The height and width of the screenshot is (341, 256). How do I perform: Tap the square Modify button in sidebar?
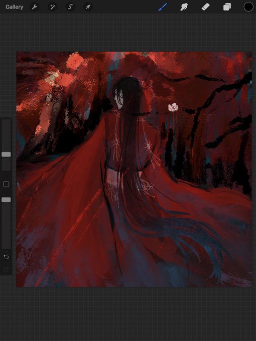(x=6, y=184)
